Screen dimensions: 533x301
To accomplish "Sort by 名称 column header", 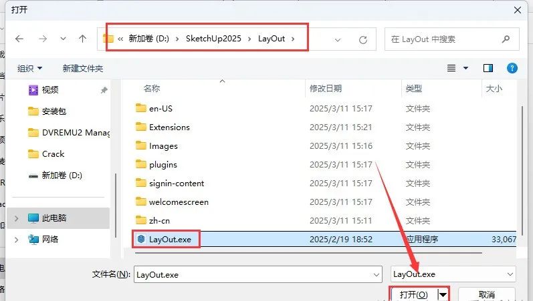I will pyautogui.click(x=152, y=89).
